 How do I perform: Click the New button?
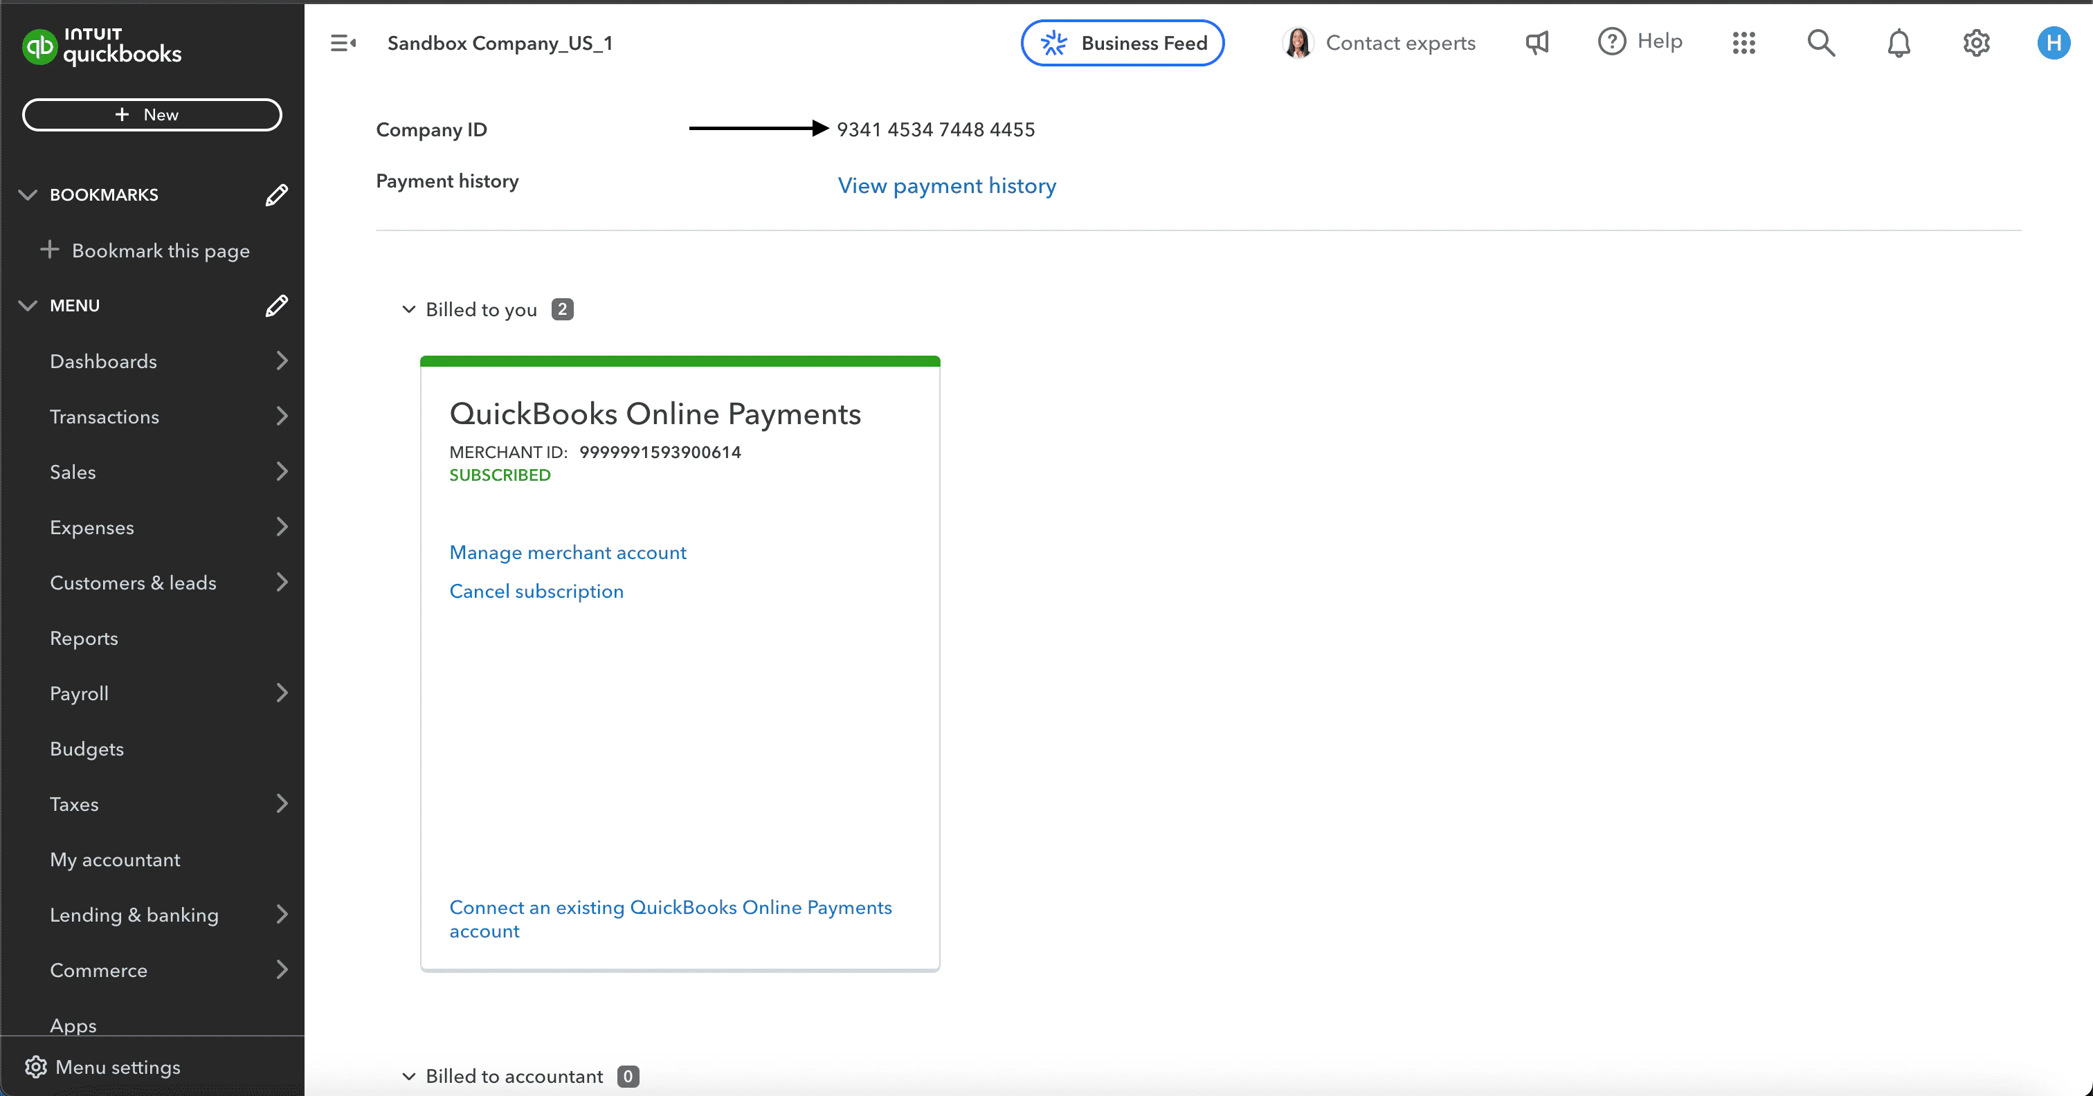point(152,115)
